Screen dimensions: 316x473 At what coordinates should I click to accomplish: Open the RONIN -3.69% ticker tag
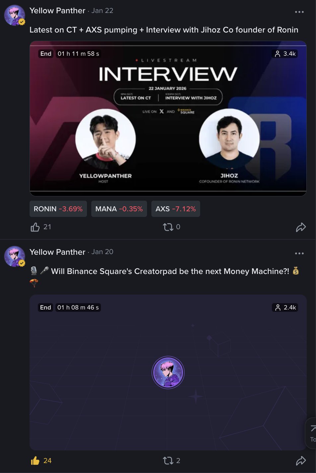[x=58, y=209]
